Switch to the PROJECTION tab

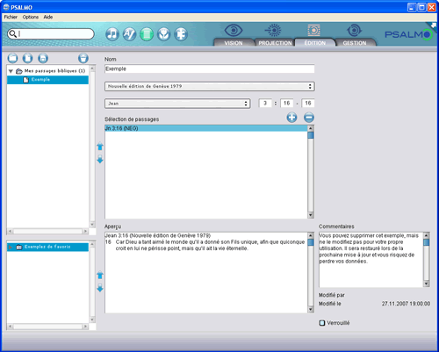click(275, 43)
